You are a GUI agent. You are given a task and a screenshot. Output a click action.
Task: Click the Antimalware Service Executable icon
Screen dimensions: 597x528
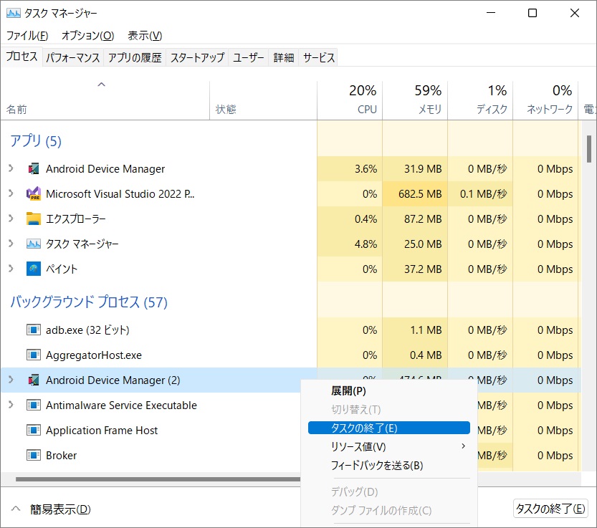coord(34,405)
